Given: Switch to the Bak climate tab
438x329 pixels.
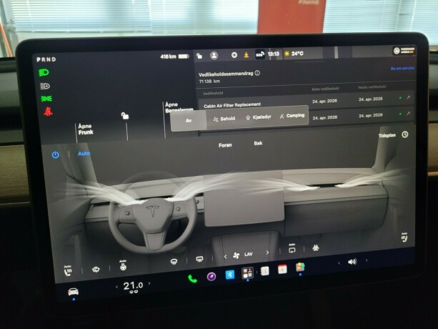Looking at the screenshot, I should (258, 143).
